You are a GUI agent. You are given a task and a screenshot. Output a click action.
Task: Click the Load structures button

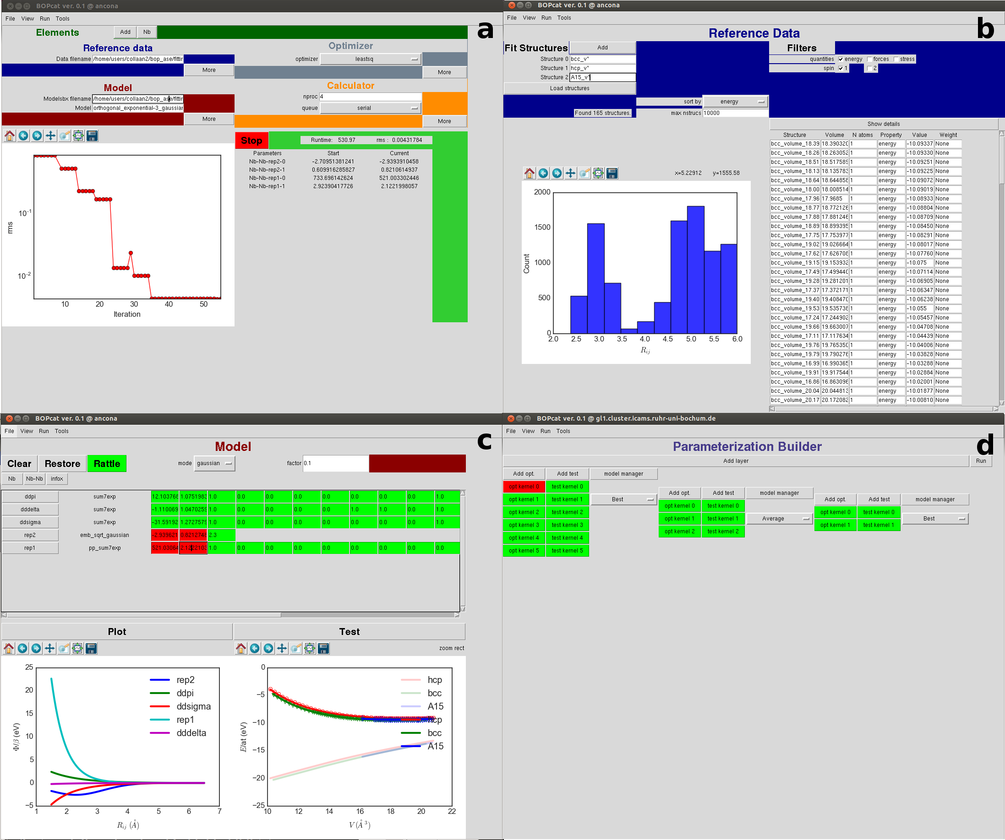pyautogui.click(x=569, y=88)
